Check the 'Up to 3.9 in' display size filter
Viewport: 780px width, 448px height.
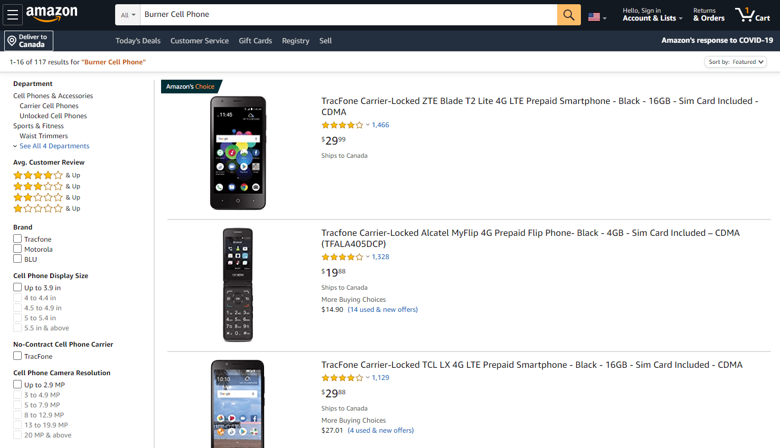17,287
